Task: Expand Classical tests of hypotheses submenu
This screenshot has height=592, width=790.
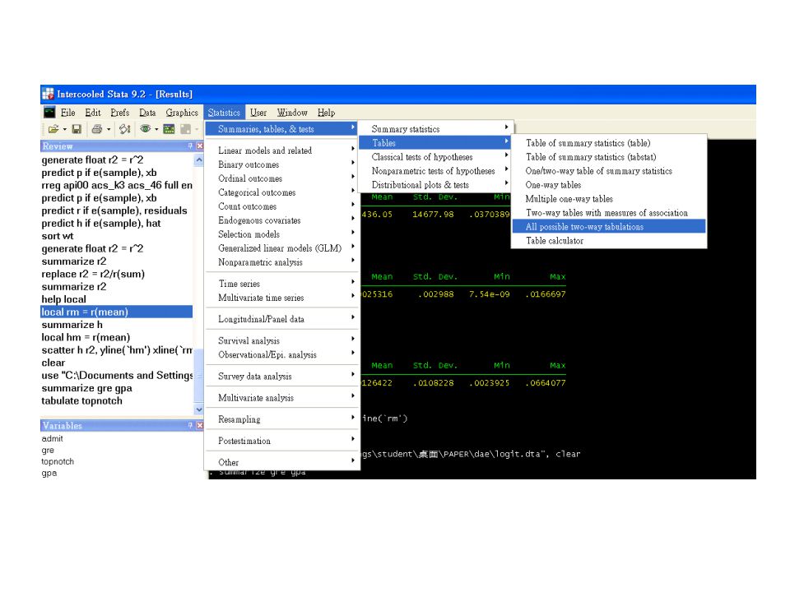Action: (436, 157)
